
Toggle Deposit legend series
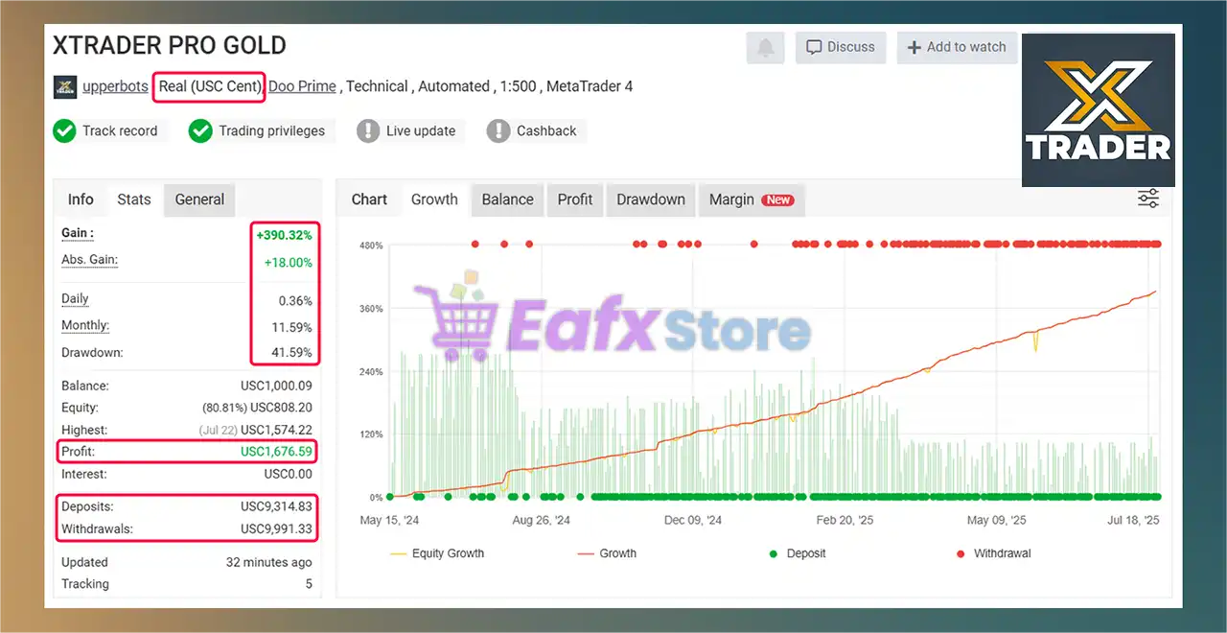point(798,553)
